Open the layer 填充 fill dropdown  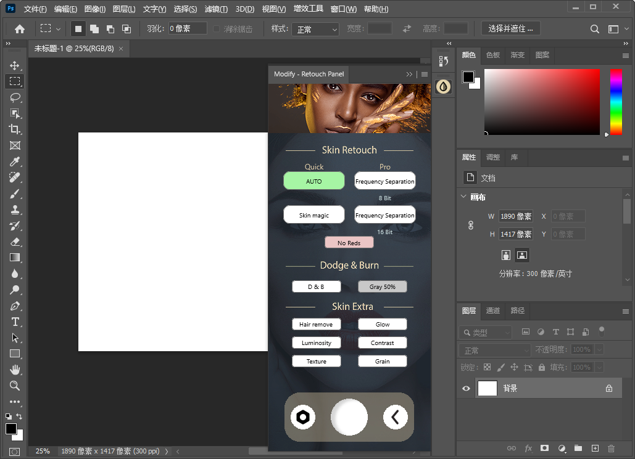click(x=600, y=367)
